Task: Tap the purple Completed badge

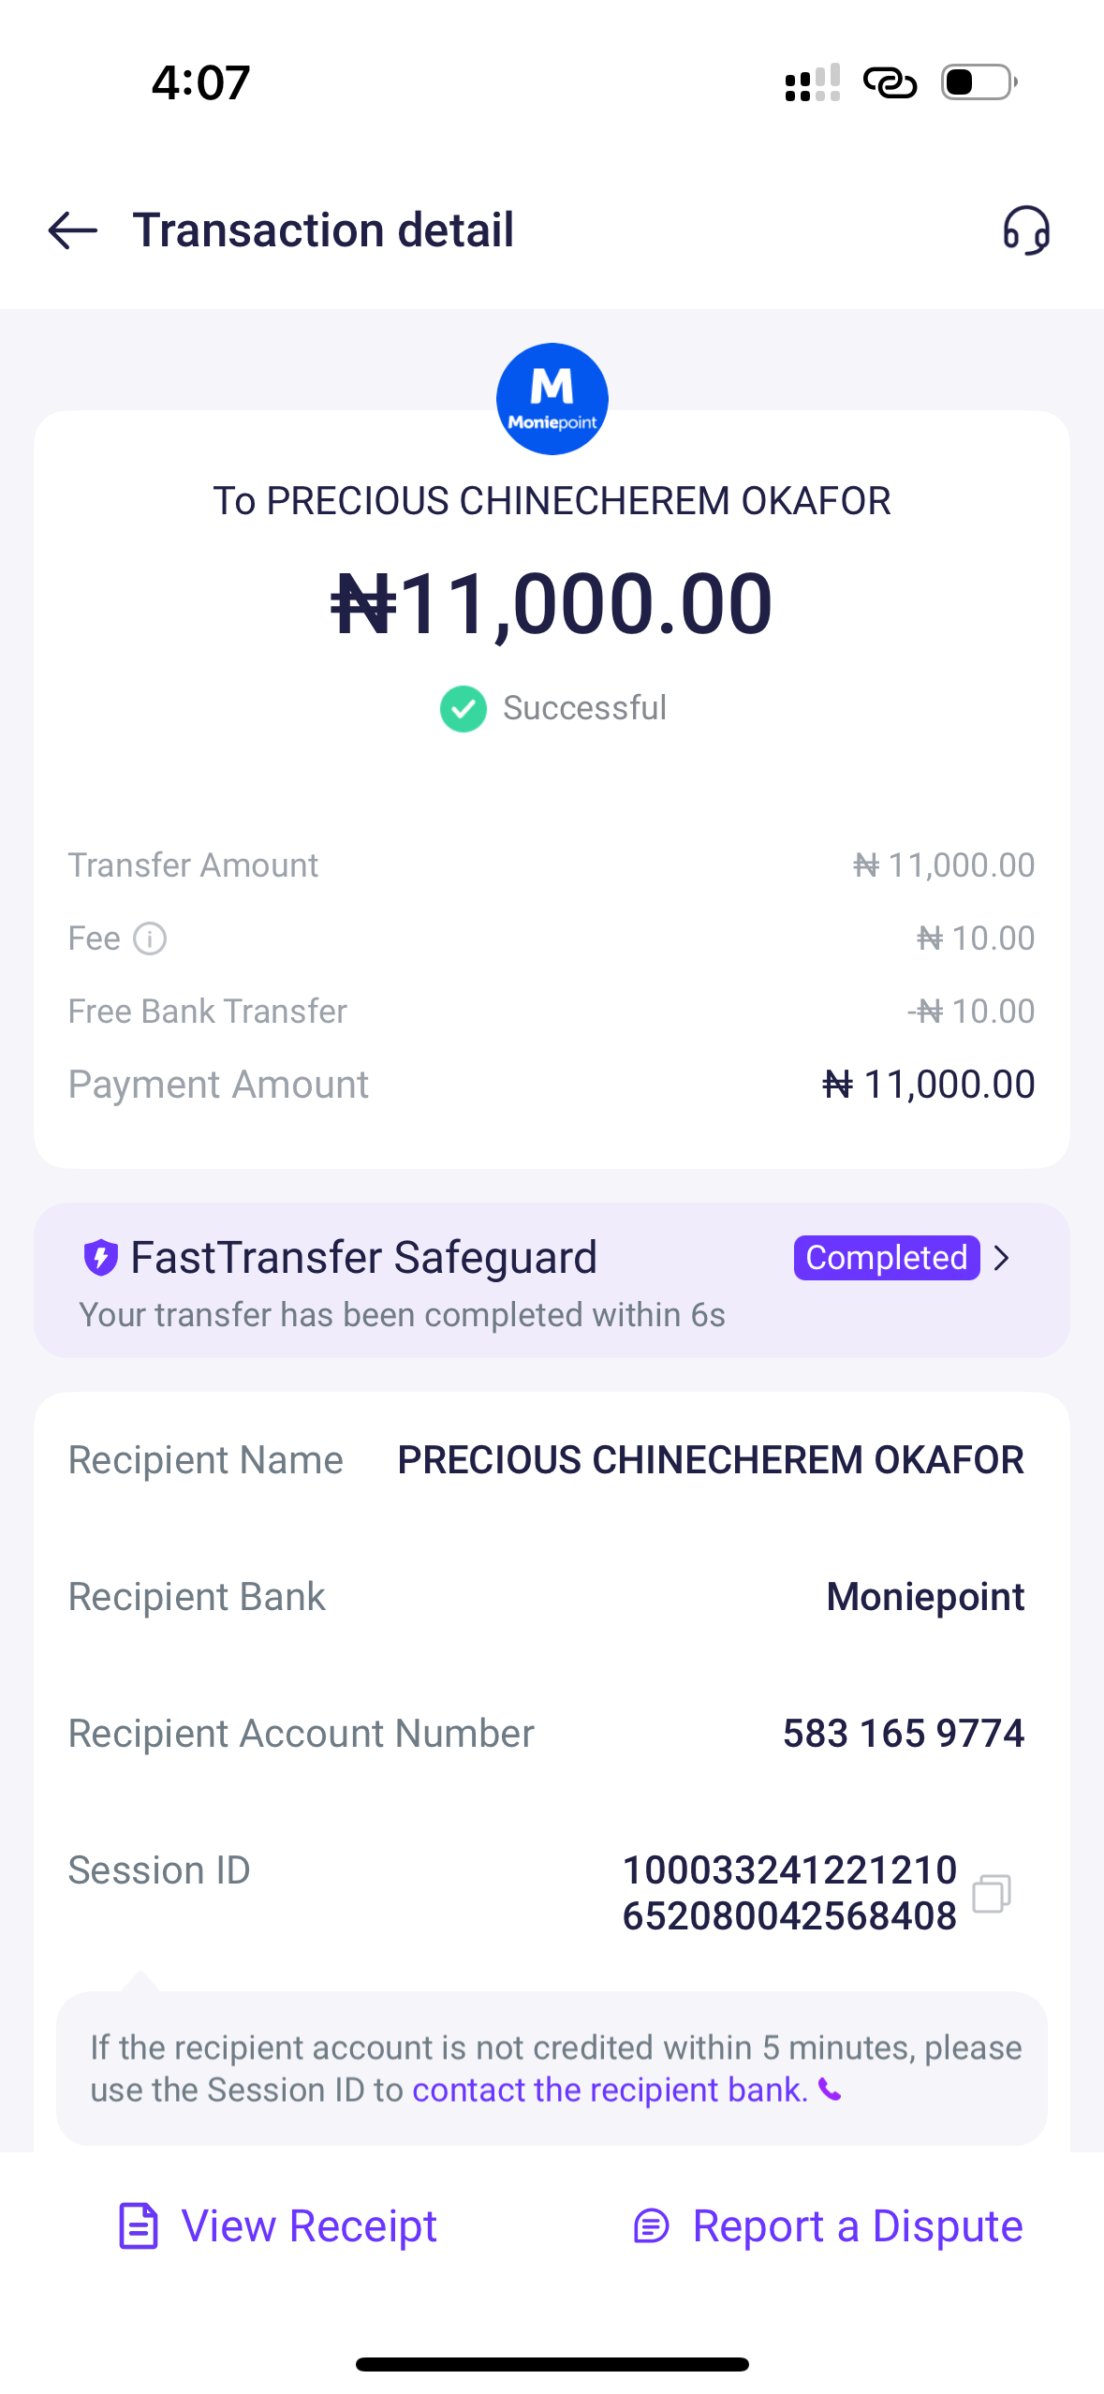Action: (886, 1257)
